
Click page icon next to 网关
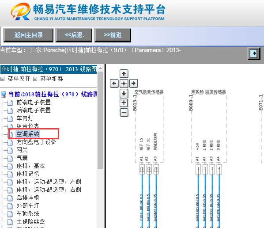point(10,150)
